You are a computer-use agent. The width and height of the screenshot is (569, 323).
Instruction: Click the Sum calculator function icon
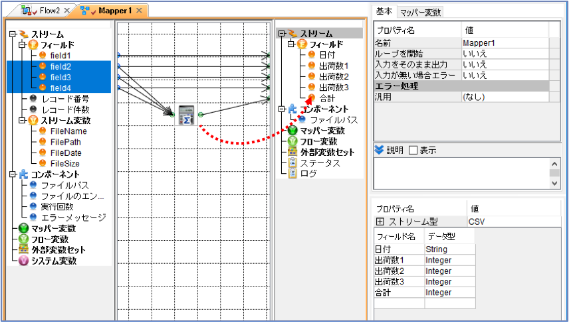[x=186, y=115]
